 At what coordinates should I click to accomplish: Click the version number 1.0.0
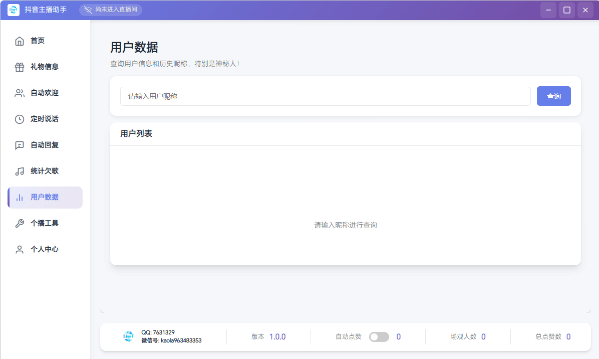[278, 336]
